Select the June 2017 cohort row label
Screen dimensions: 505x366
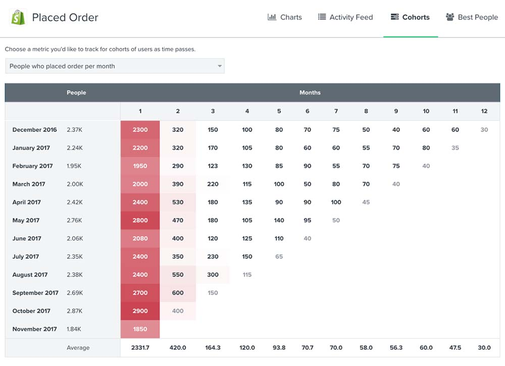(27, 238)
